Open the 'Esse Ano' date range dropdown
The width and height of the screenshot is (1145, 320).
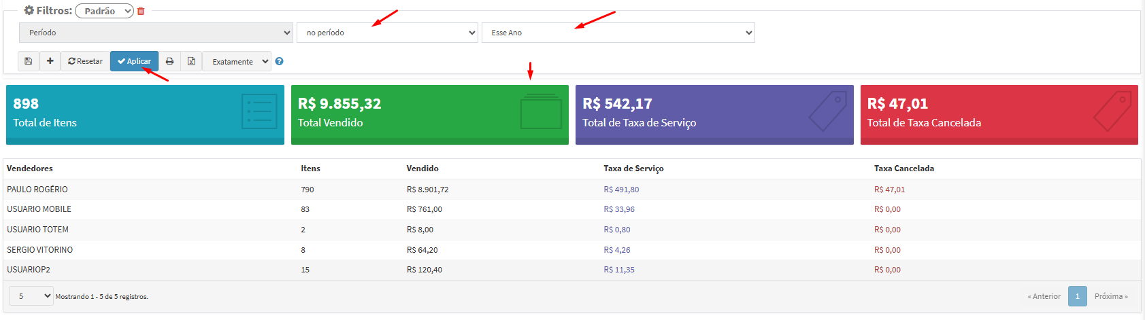point(618,33)
